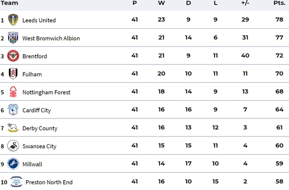Click the West Bromwich Albion badge
Screen dimensions: 289x190
tap(13, 38)
